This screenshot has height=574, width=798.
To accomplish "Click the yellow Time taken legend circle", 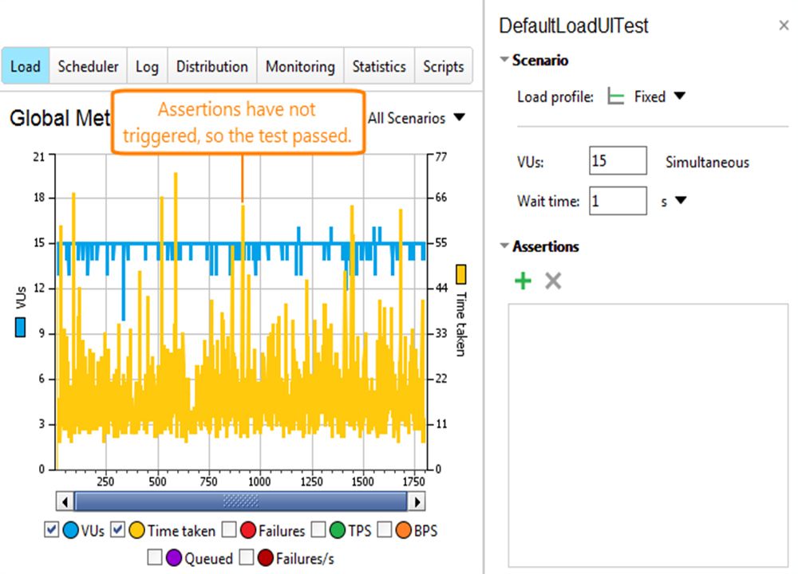I will (137, 530).
